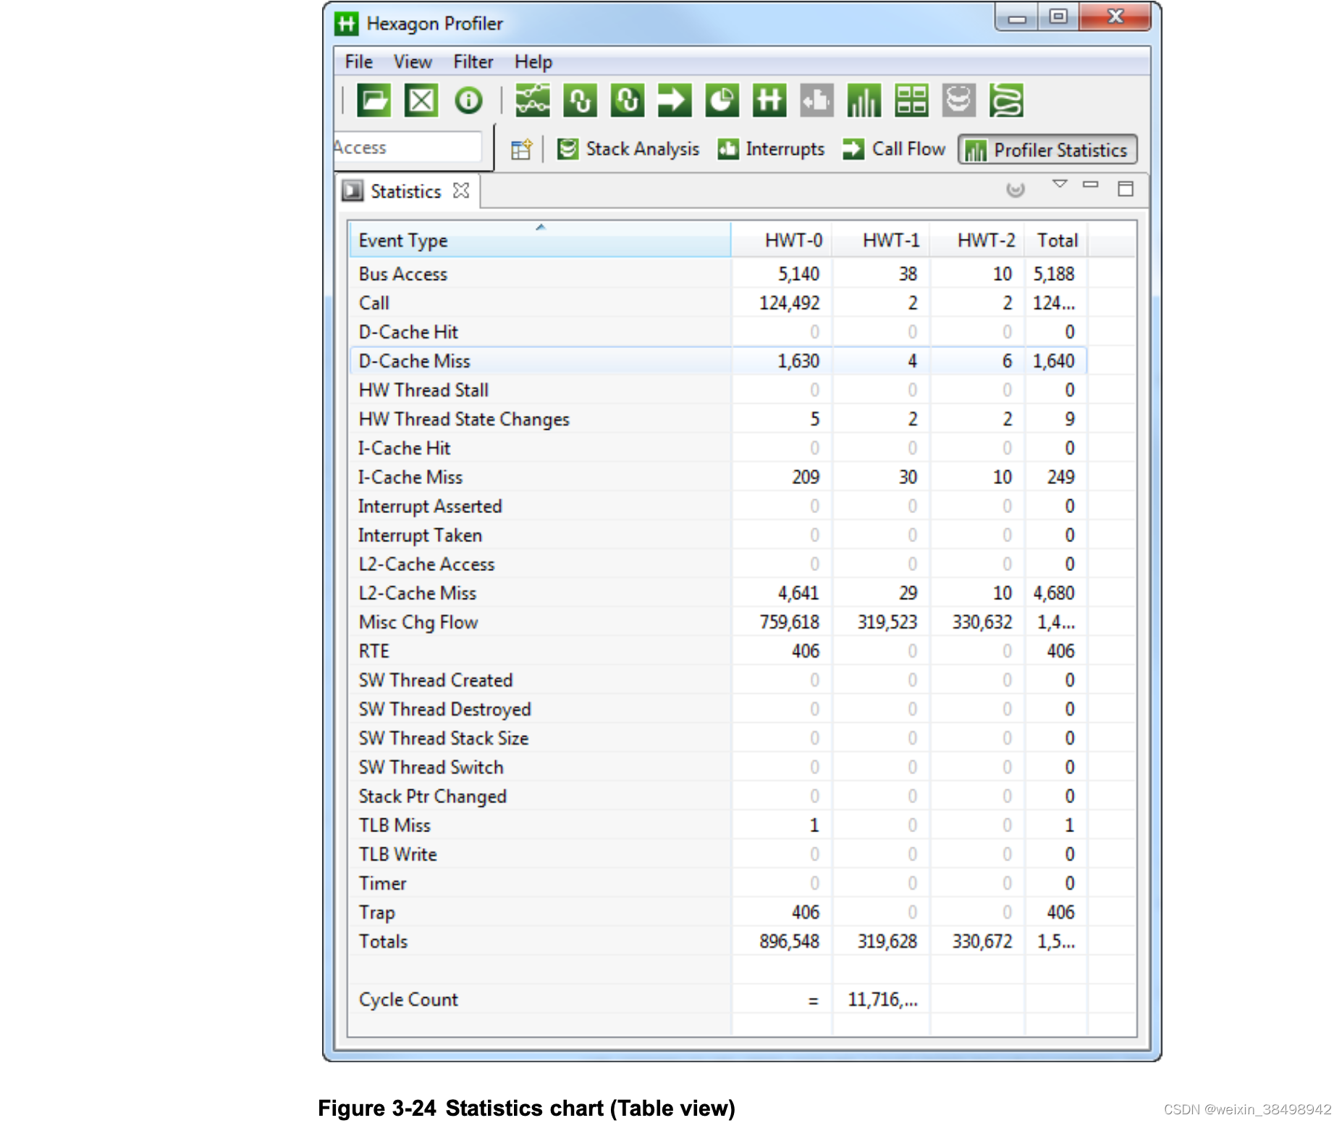Select the L2-Cache Miss row
Screen dimensions: 1342x1123
(x=718, y=593)
